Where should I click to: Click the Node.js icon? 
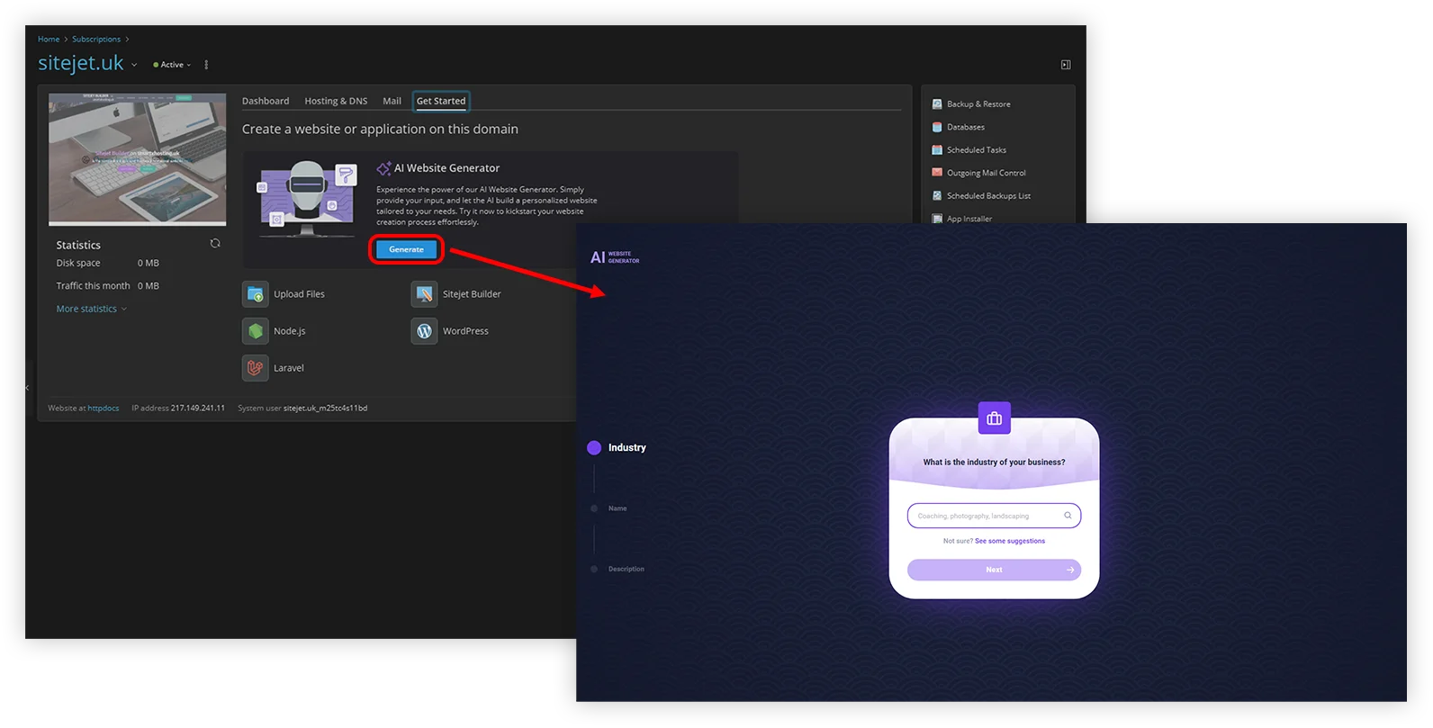pos(256,331)
